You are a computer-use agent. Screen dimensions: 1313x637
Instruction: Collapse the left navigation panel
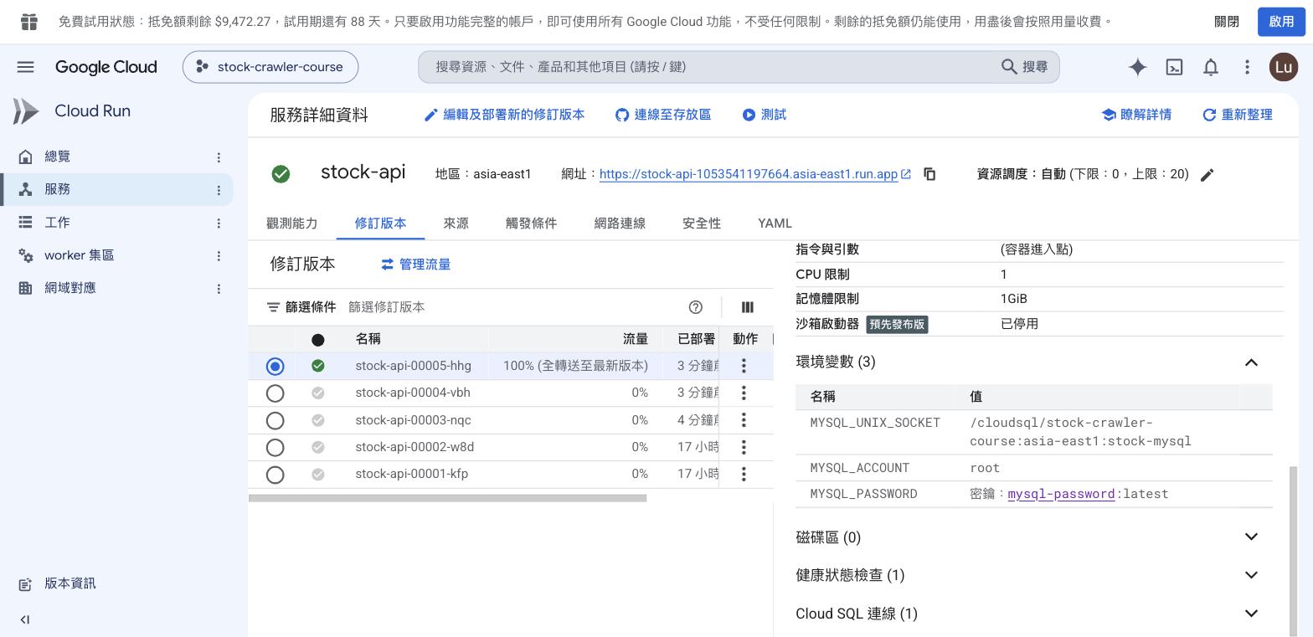[24, 619]
